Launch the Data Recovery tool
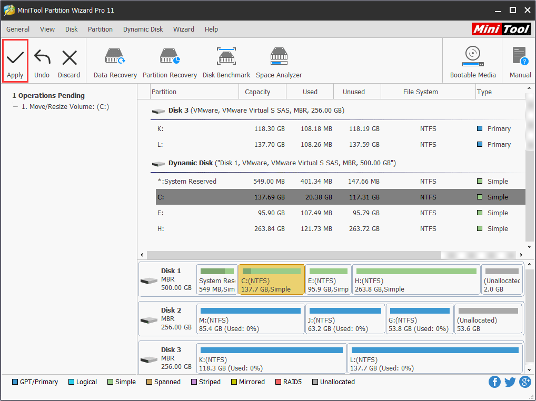Screen dimensions: 536x401 point(115,63)
